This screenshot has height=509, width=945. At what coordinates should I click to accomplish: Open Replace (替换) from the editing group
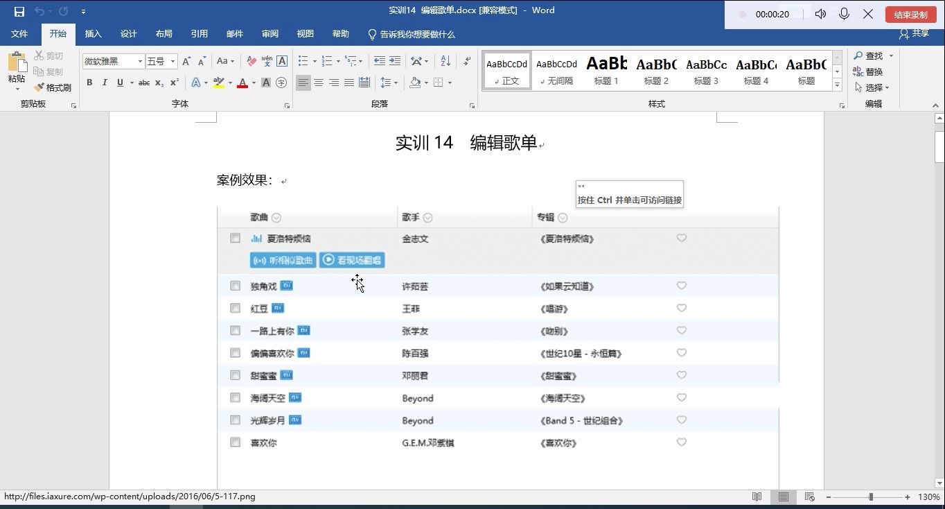click(872, 71)
